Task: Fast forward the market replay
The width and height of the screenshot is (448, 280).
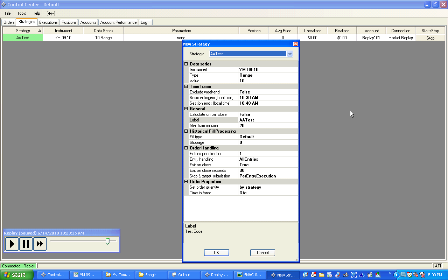Action: pos(40,244)
